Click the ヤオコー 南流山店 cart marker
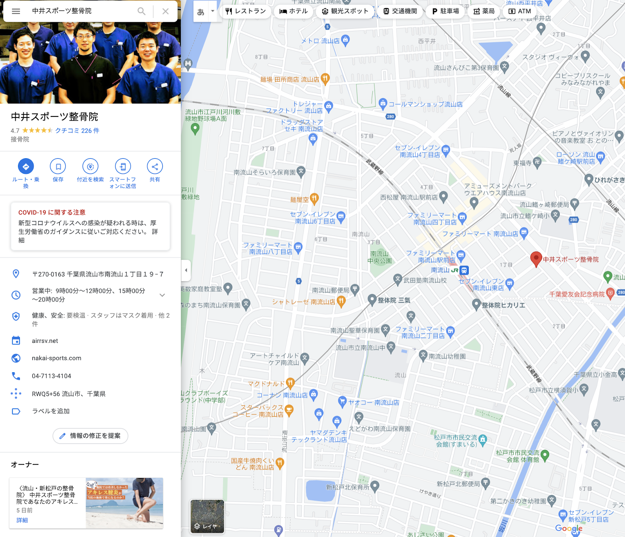Viewport: 625px width, 537px height. (342, 401)
